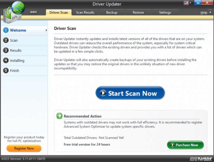Click the Driver Updater globe logo icon
This screenshot has width=214, height=162.
click(14, 12)
